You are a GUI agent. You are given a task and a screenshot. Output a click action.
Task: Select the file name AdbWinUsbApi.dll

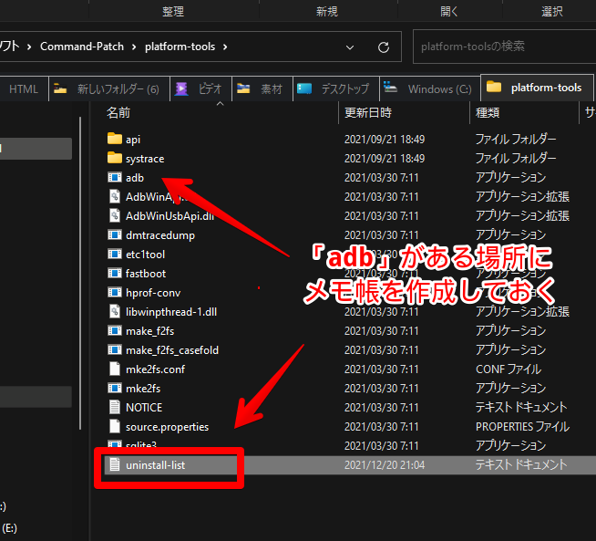coord(170,215)
